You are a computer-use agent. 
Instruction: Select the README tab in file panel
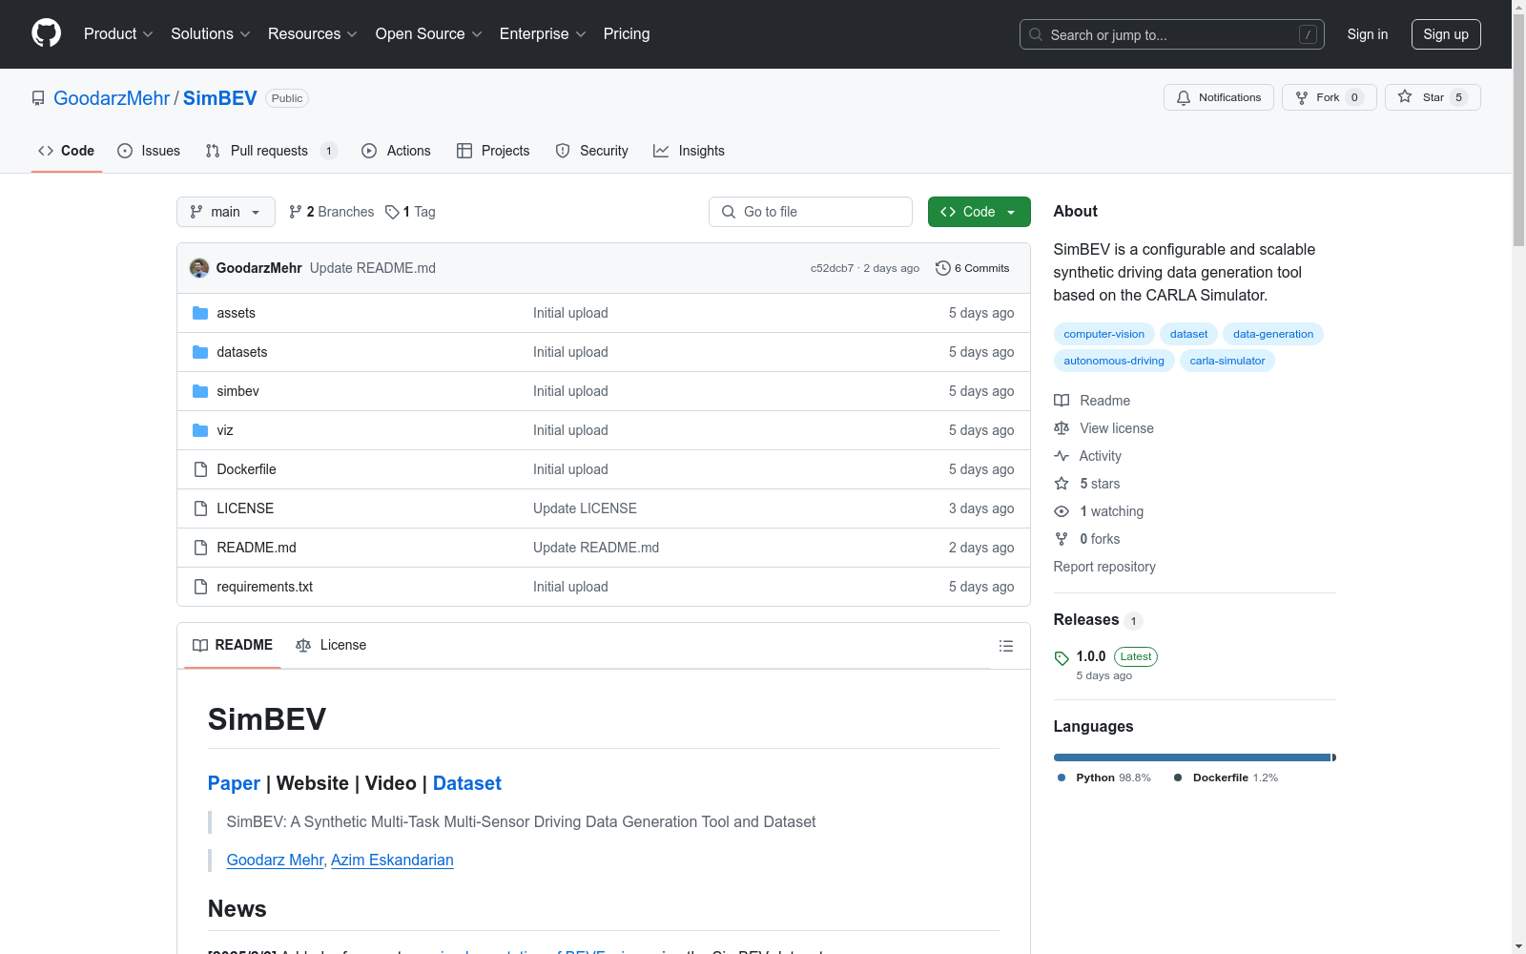233,645
